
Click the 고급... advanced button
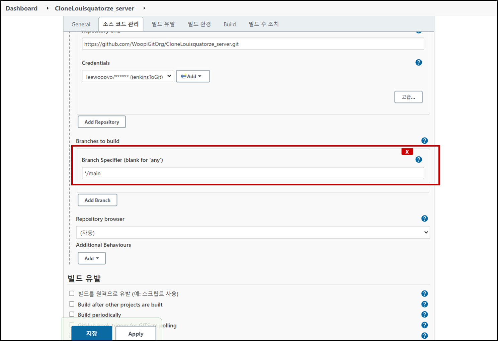(408, 97)
